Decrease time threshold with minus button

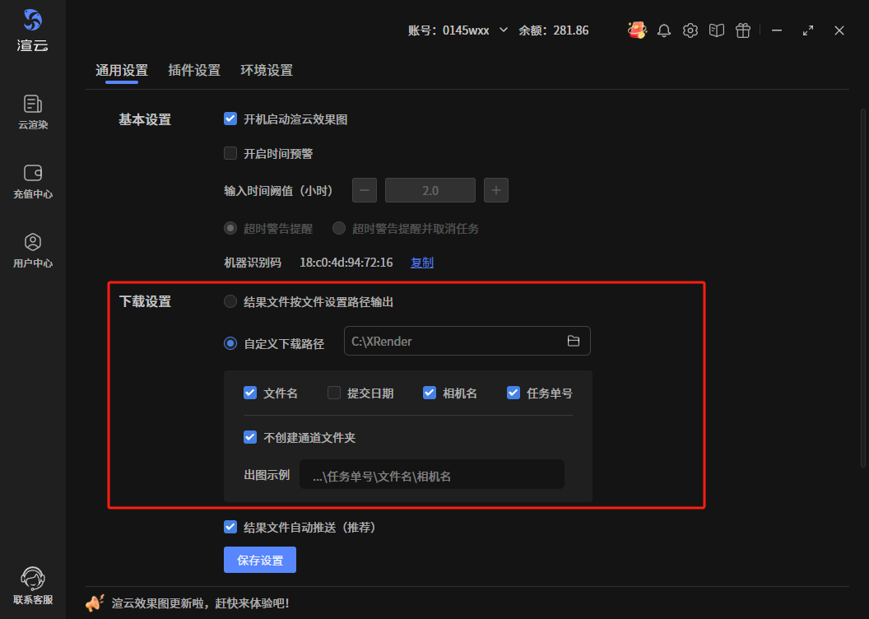tap(365, 190)
